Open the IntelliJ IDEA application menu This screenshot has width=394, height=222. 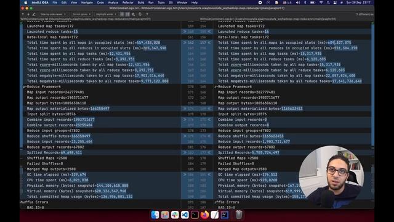tap(40, 2)
